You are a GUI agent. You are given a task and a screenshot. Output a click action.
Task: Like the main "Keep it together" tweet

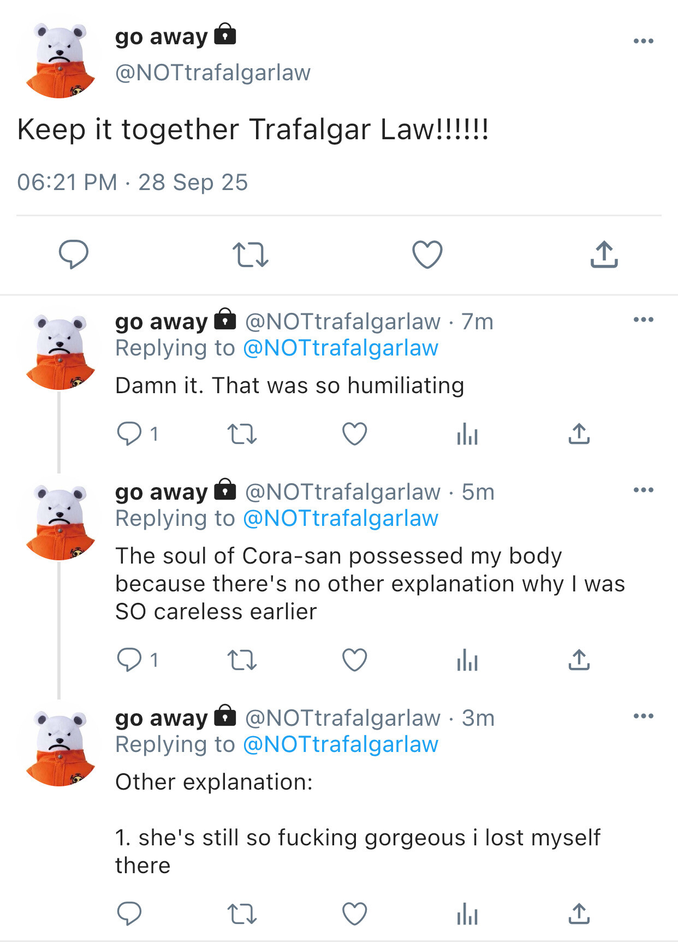(427, 254)
